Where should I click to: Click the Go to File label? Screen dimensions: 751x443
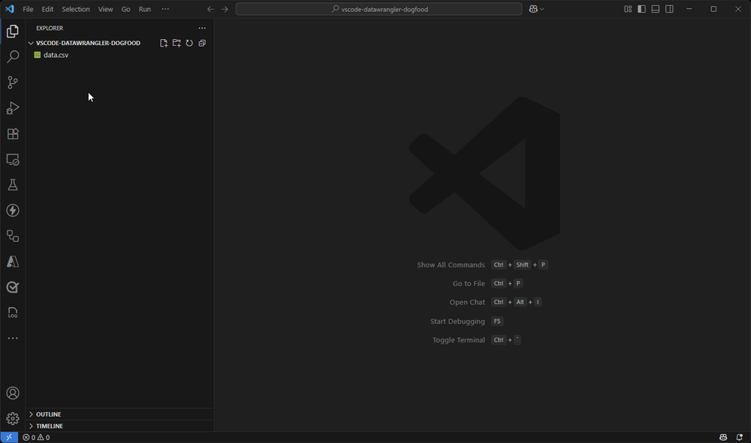click(x=469, y=284)
